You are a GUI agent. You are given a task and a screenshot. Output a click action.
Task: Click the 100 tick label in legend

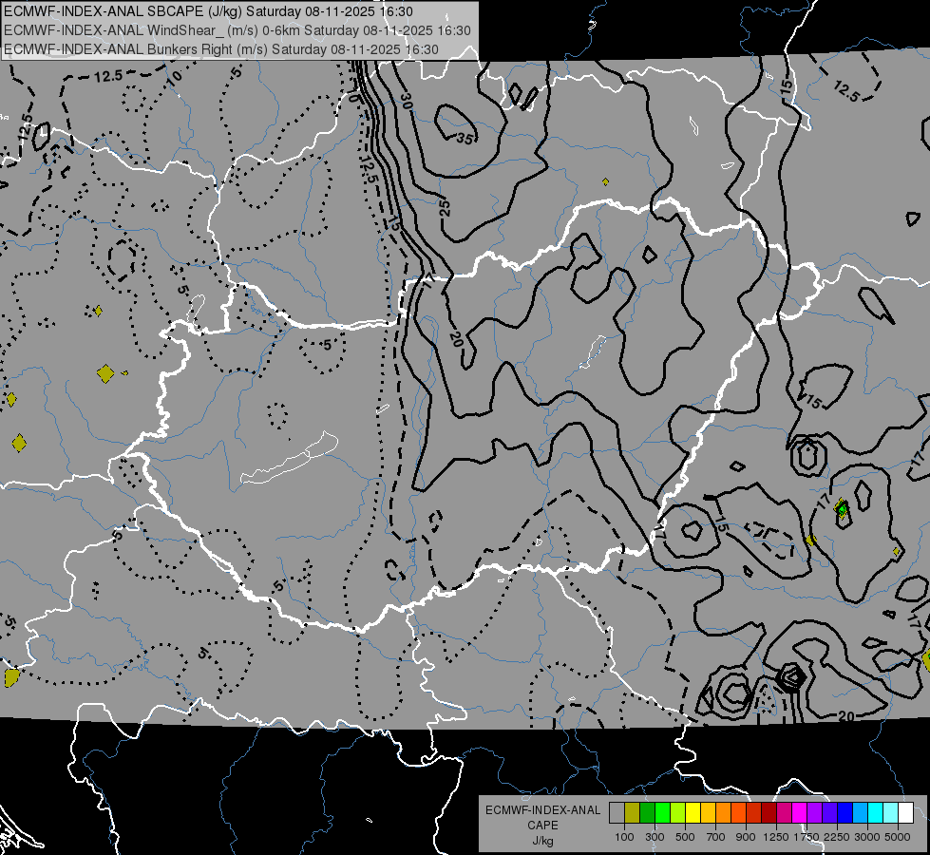pyautogui.click(x=624, y=837)
